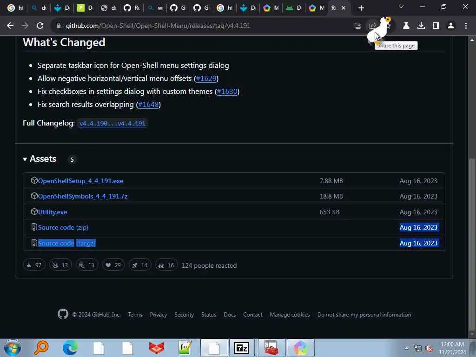Viewport: 476px width, 357px height.
Task: Open the Notepad++ icon on taskbar
Action: click(185, 348)
